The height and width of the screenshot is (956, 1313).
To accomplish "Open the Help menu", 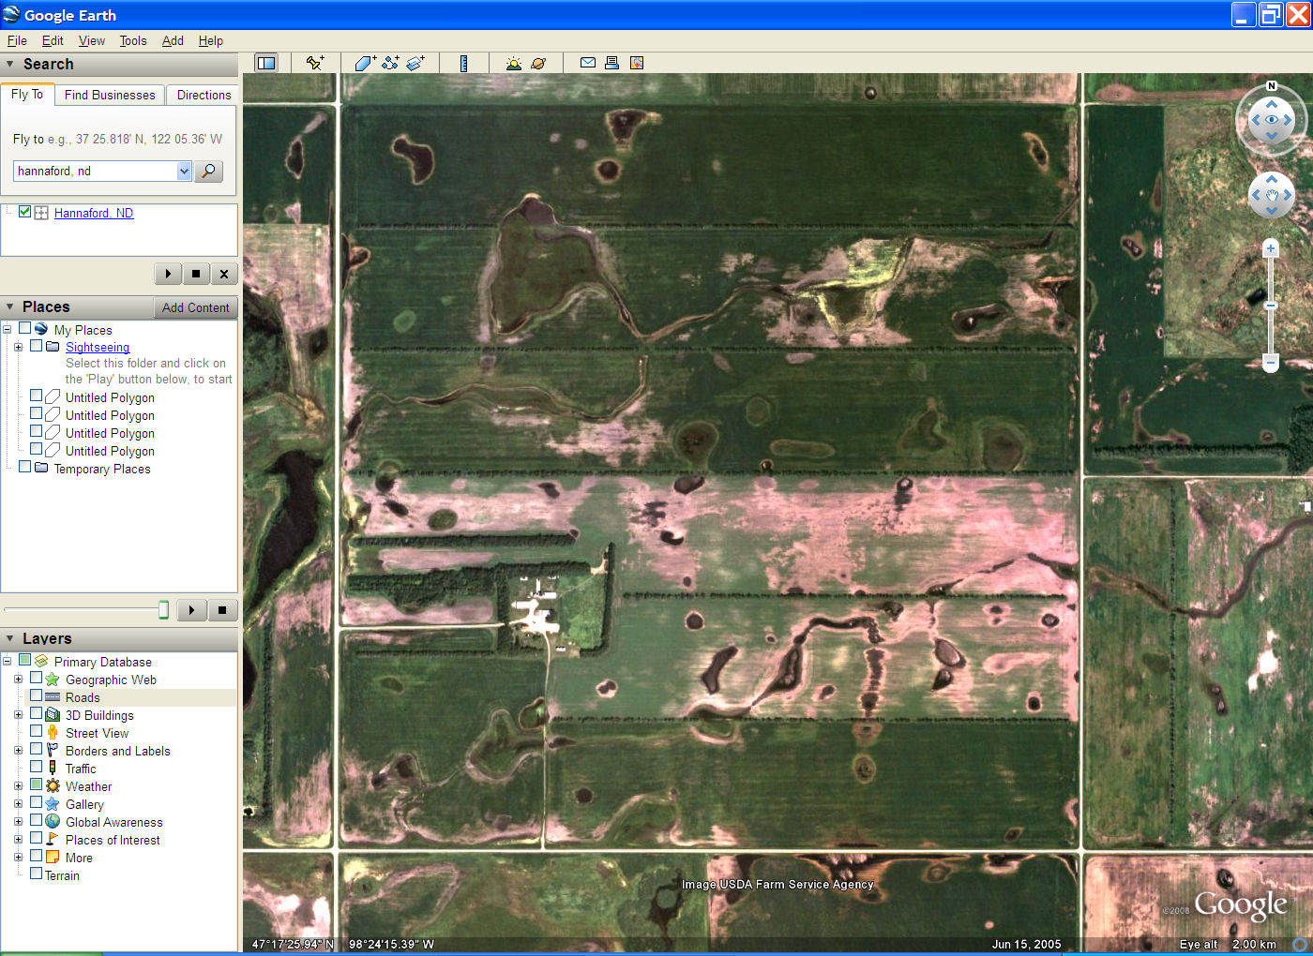I will pos(211,40).
